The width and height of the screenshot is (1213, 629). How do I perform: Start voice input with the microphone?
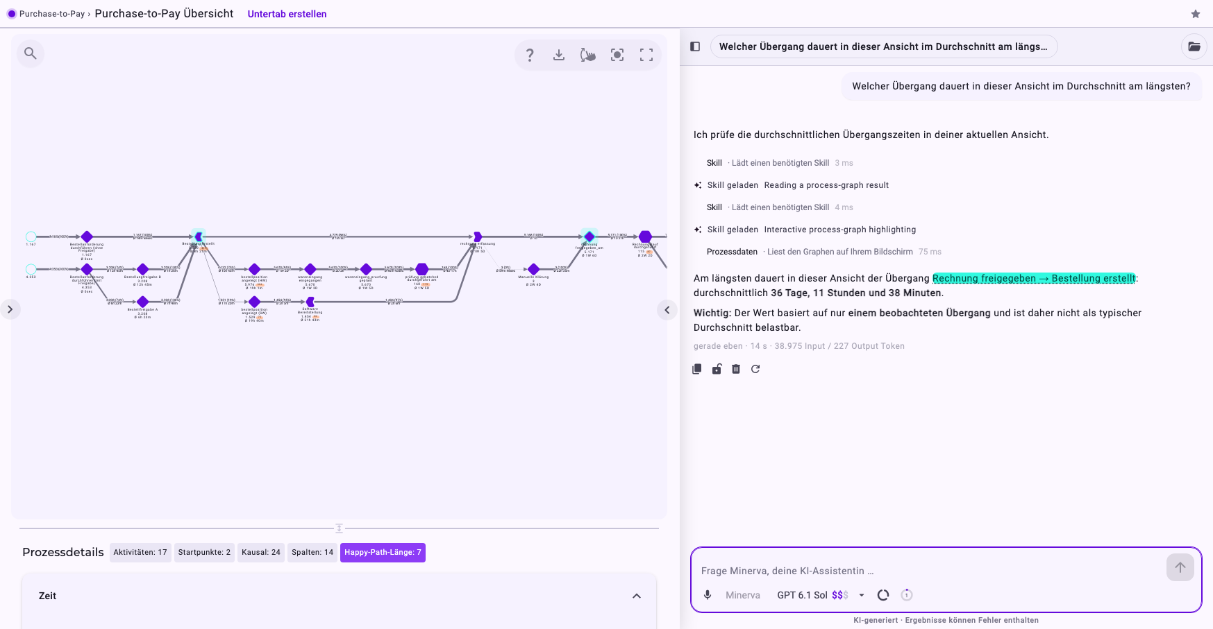(708, 595)
